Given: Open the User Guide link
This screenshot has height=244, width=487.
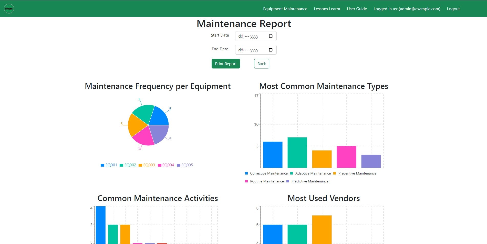Looking at the screenshot, I should point(357,9).
